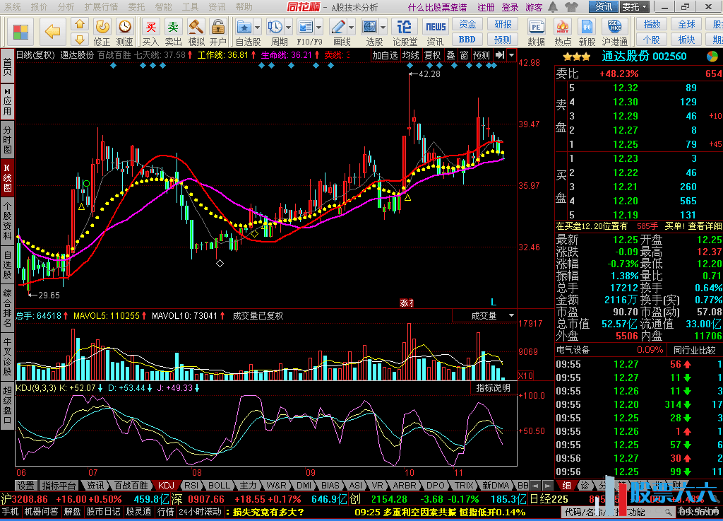The width and height of the screenshot is (723, 521).
Task: Click the 注册 register link
Action: pos(486,7)
